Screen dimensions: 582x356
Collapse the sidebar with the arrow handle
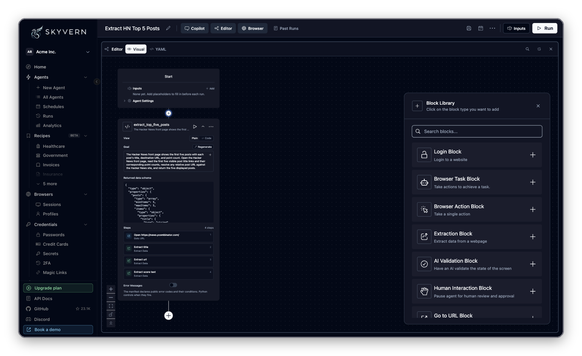97,82
